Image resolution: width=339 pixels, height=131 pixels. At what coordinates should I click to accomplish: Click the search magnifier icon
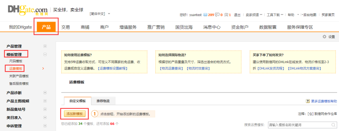333,125
